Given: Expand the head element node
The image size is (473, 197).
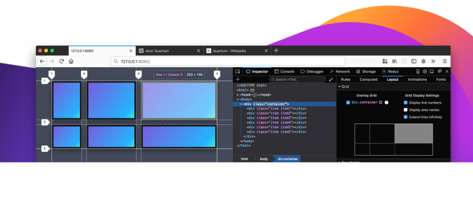Looking at the screenshot, I should pos(238,94).
